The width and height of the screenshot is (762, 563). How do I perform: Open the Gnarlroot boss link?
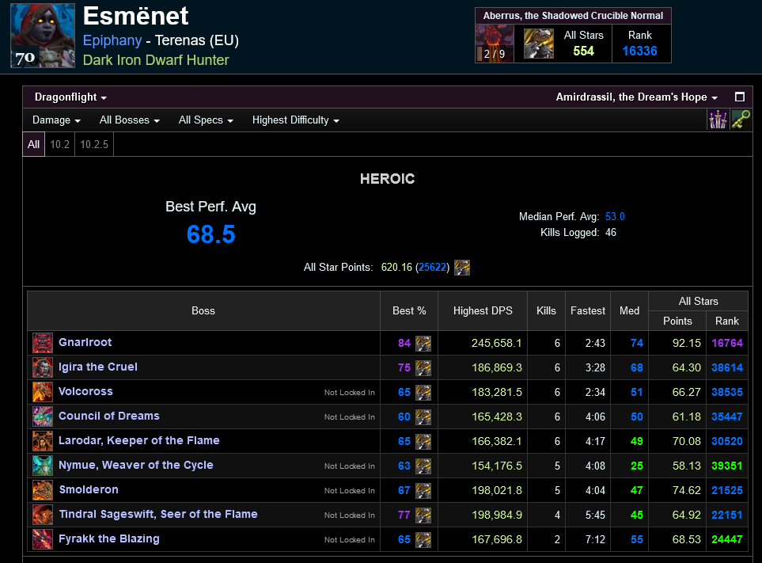[85, 342]
